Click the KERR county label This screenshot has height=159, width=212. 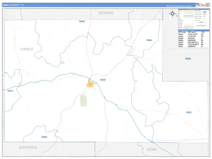pos(151,149)
